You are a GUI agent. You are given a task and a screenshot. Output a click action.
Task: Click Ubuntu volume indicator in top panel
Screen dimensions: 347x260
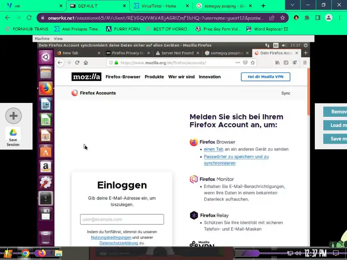pyautogui.click(x=284, y=45)
